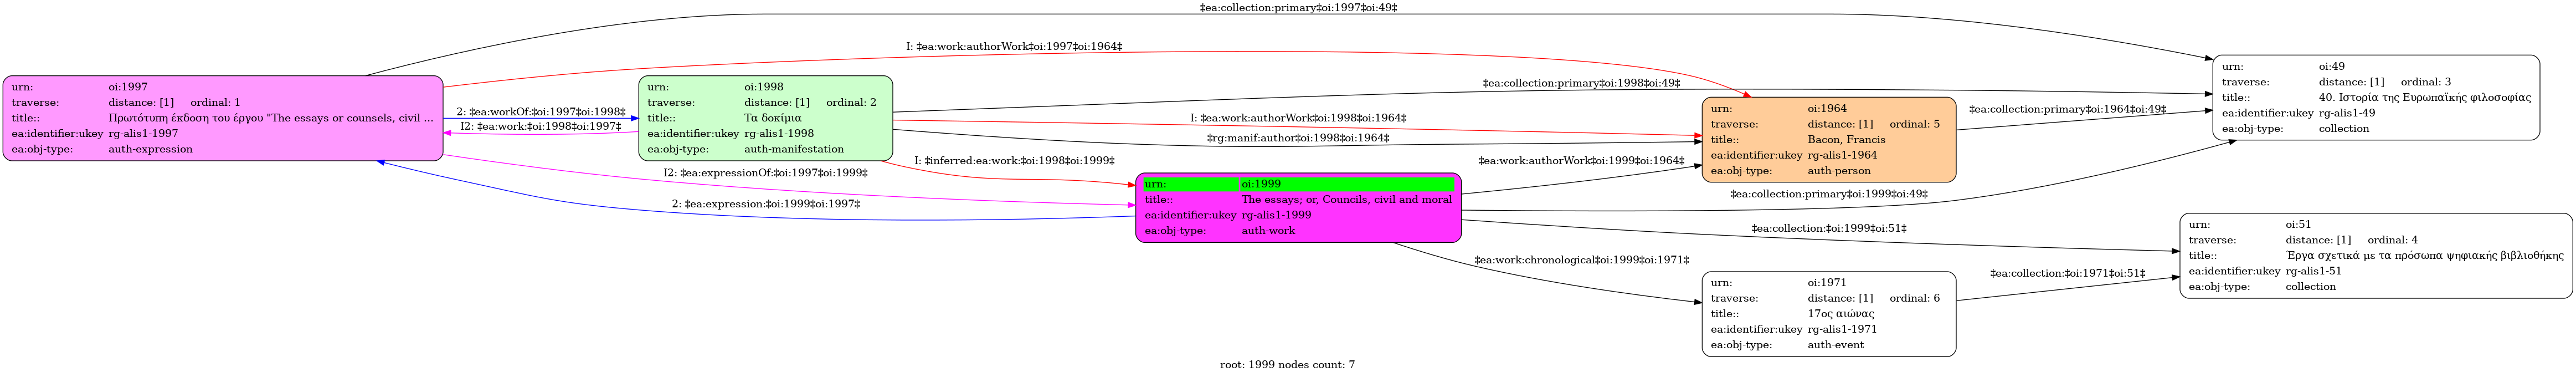Click edge label I2: ea:work: oi:1998 to oi:1997
The width and height of the screenshot is (2576, 377).
pos(541,126)
